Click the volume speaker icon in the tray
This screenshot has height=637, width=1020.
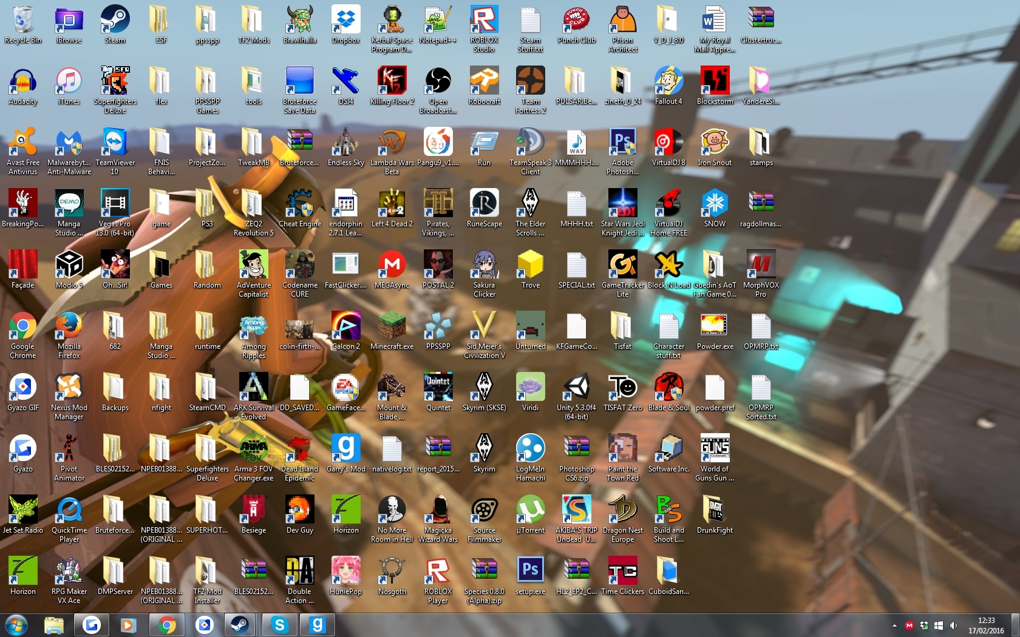pyautogui.click(x=953, y=625)
